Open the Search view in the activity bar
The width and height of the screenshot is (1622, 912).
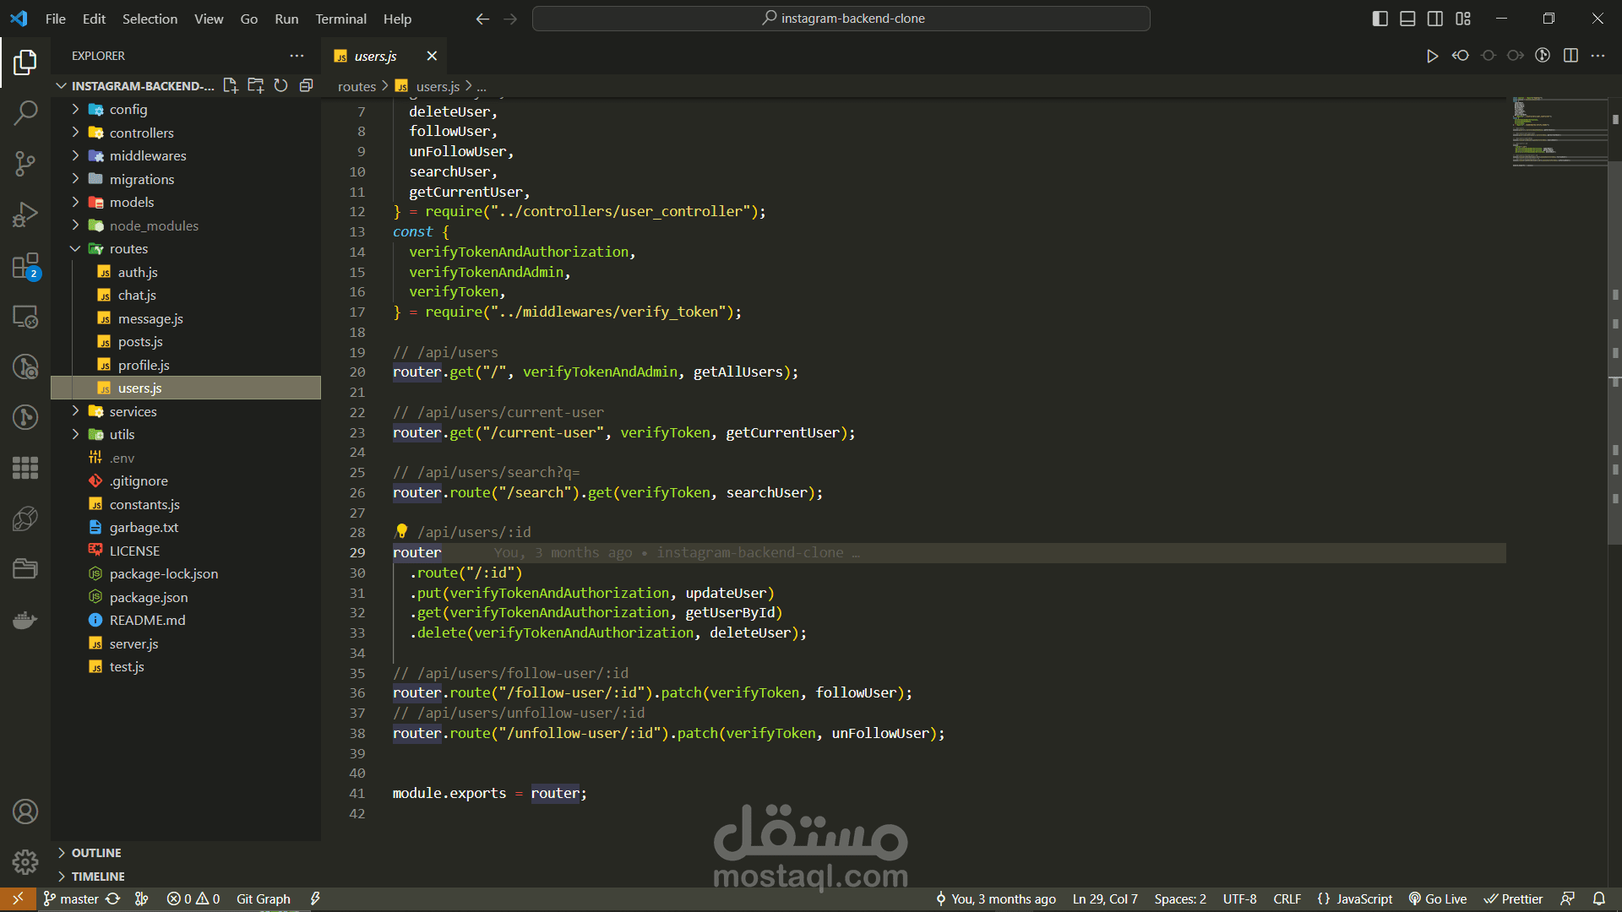click(x=25, y=112)
